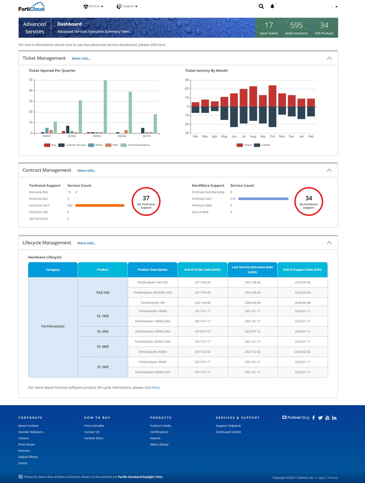Open the Support menu
This screenshot has height=483, width=365.
(127, 6)
